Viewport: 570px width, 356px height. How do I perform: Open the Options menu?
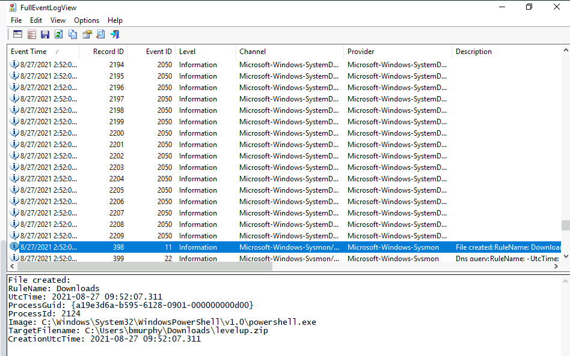pos(86,20)
